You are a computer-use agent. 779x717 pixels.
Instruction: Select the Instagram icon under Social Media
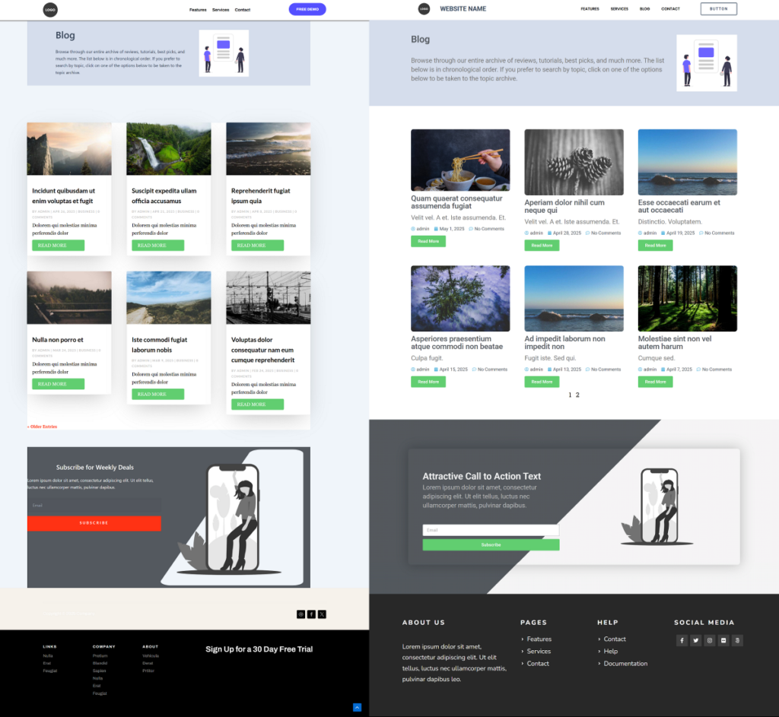[x=709, y=640]
